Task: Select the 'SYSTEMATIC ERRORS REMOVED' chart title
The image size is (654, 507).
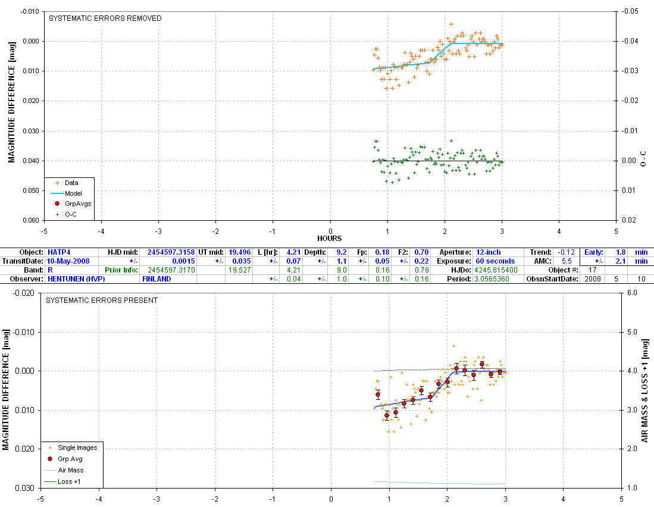Action: tap(105, 18)
